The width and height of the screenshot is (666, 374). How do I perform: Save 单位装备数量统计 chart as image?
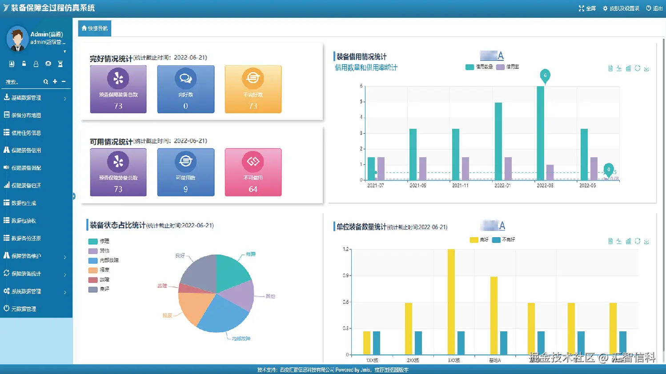pyautogui.click(x=646, y=241)
